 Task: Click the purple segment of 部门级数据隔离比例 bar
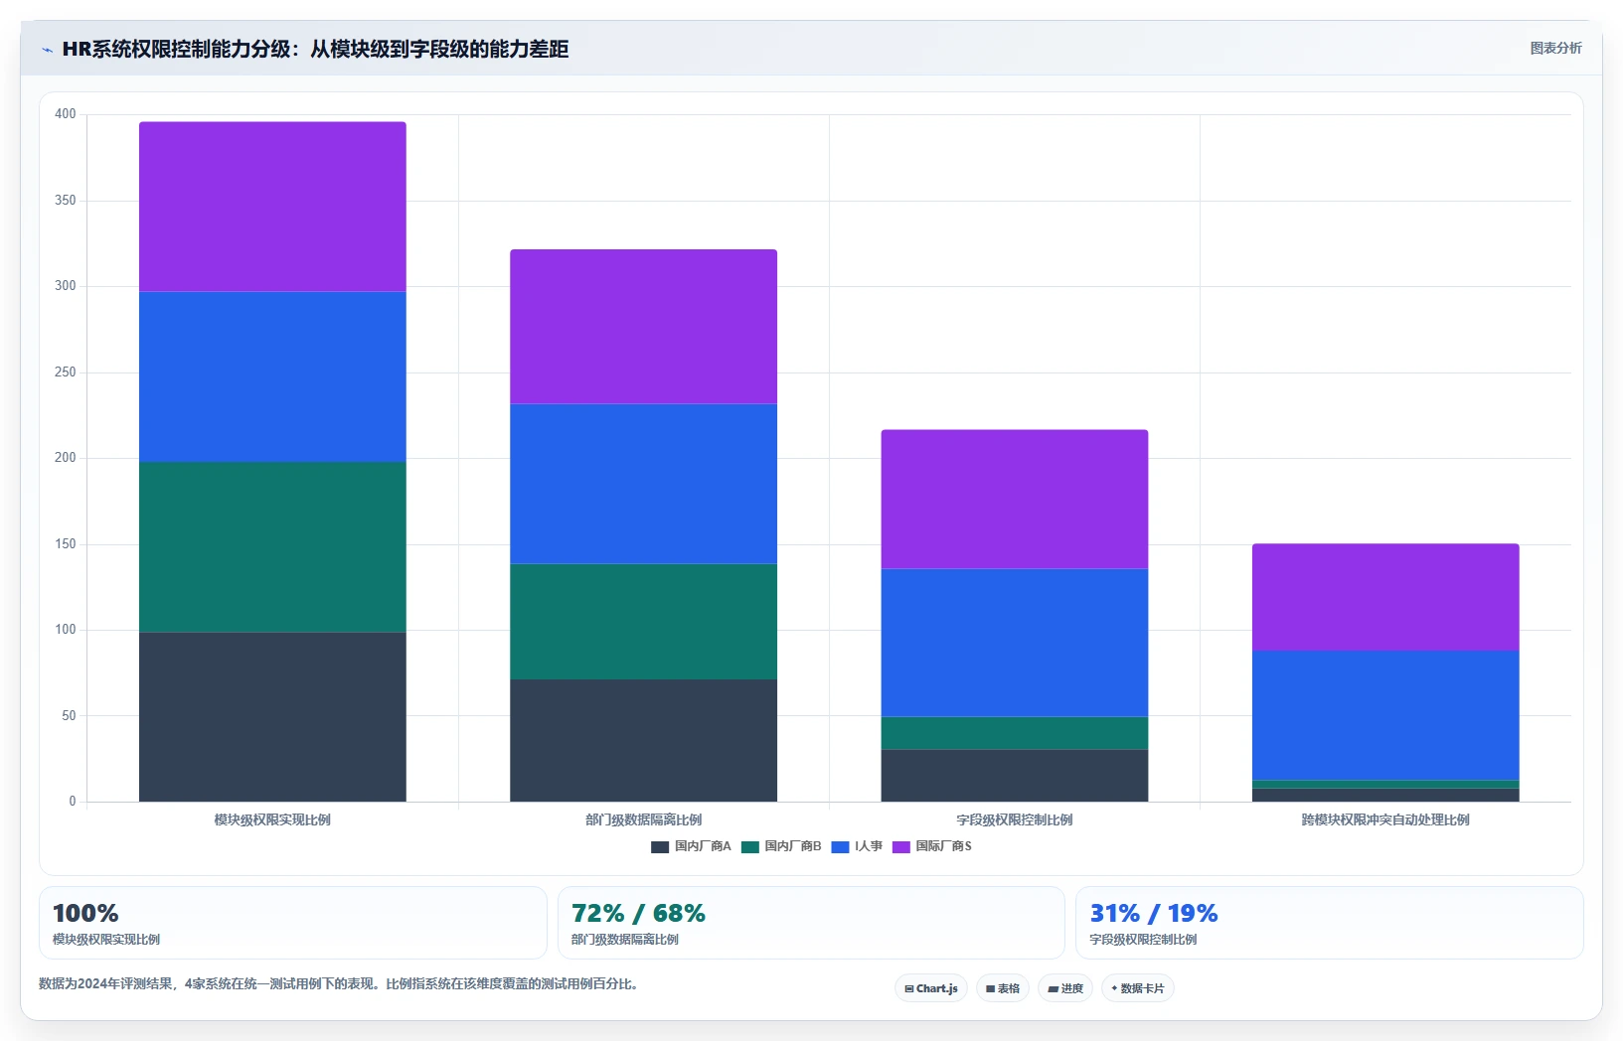[x=643, y=327]
